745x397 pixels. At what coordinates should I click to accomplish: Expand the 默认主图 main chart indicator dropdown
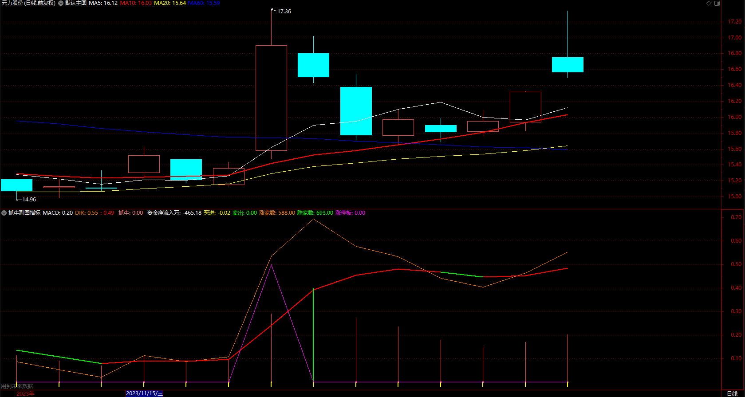[x=61, y=3]
